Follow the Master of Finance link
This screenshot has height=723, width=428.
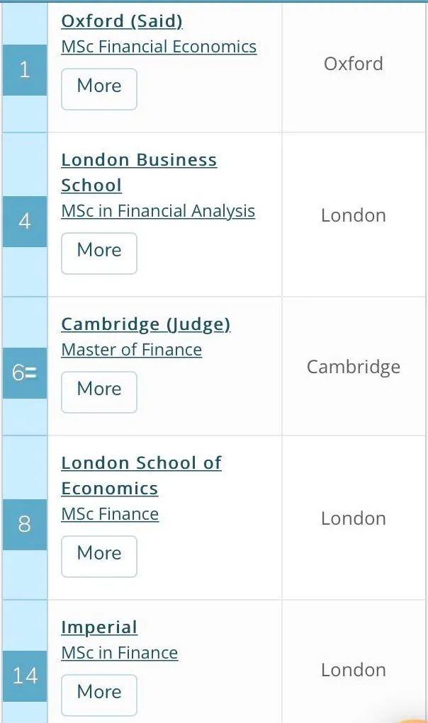tap(131, 350)
